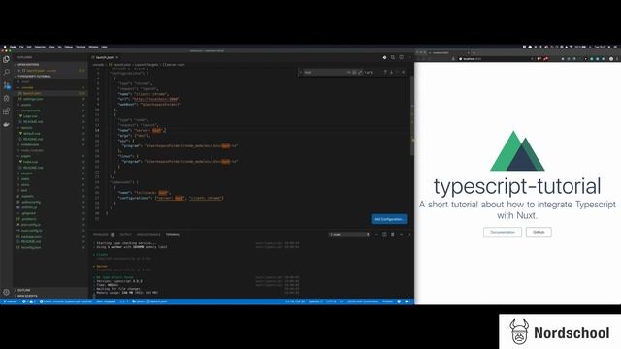Maximize the terminal panel with chevron icon

(x=401, y=235)
